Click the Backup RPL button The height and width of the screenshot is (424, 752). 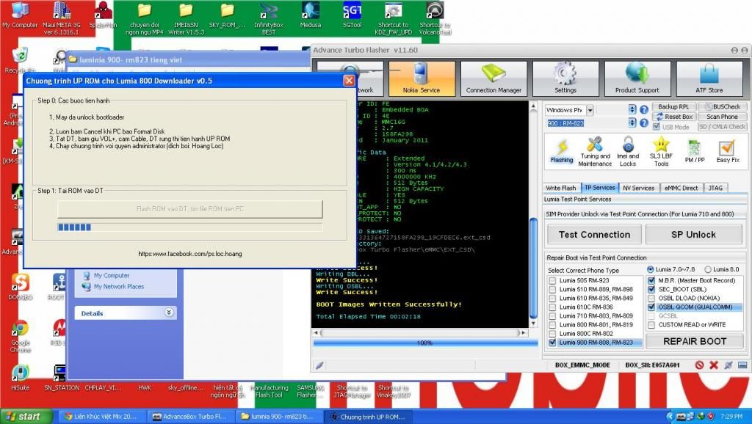[x=673, y=107]
